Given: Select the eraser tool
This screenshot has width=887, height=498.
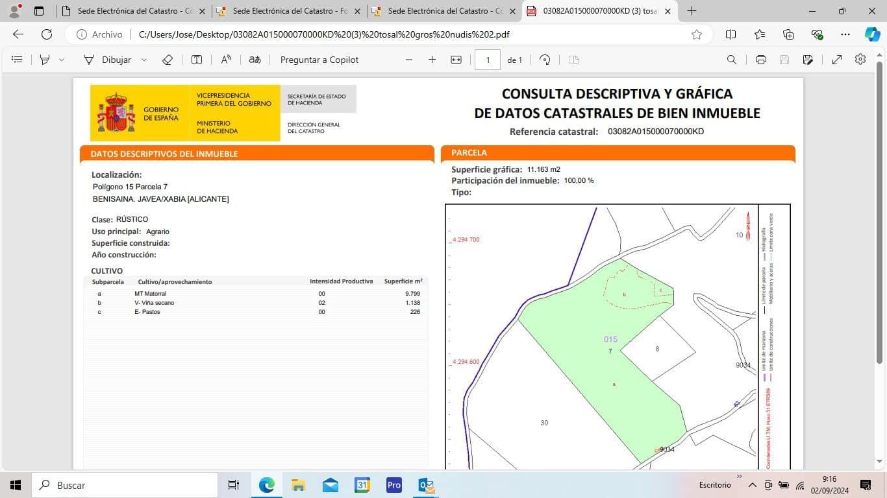Looking at the screenshot, I should pyautogui.click(x=167, y=60).
